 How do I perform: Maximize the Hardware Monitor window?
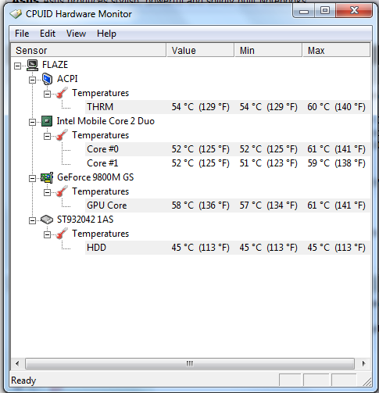click(325, 11)
